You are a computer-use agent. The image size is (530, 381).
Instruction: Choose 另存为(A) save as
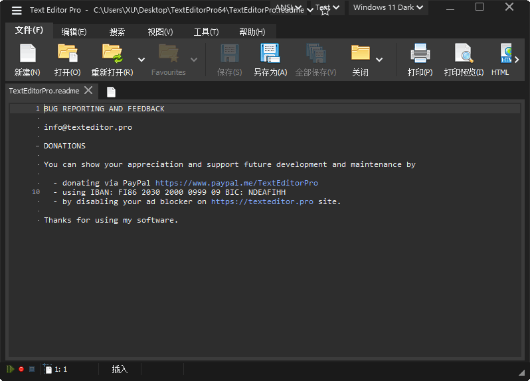270,60
